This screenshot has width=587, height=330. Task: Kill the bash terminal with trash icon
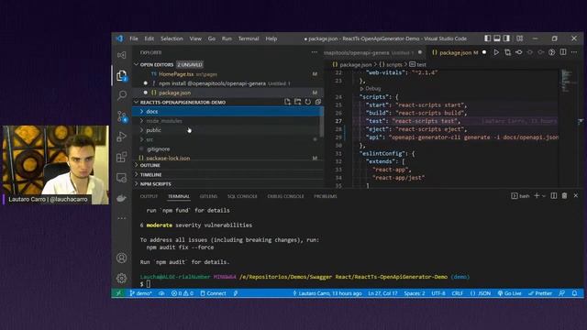pos(565,195)
